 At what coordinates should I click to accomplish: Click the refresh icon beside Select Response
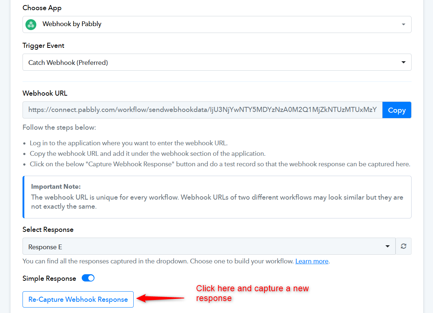(x=404, y=246)
